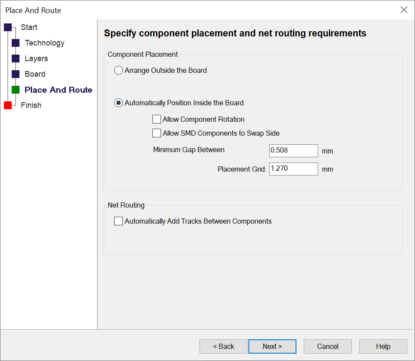Click the Board step square icon

coord(16,74)
